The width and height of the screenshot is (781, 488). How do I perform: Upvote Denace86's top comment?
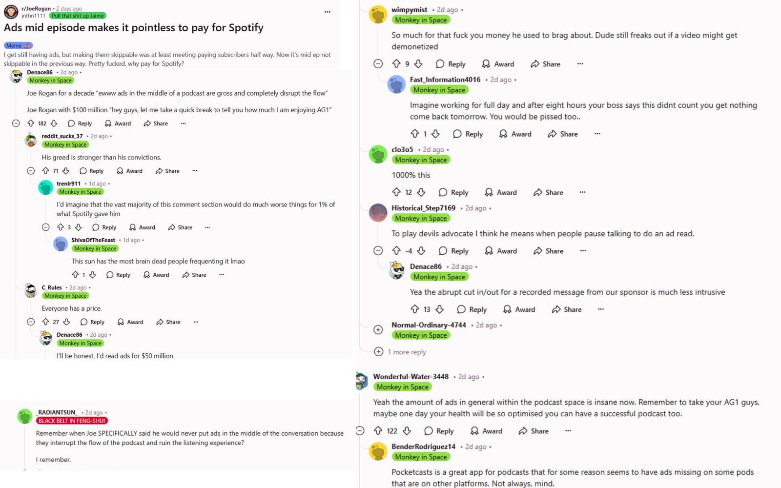tap(31, 123)
